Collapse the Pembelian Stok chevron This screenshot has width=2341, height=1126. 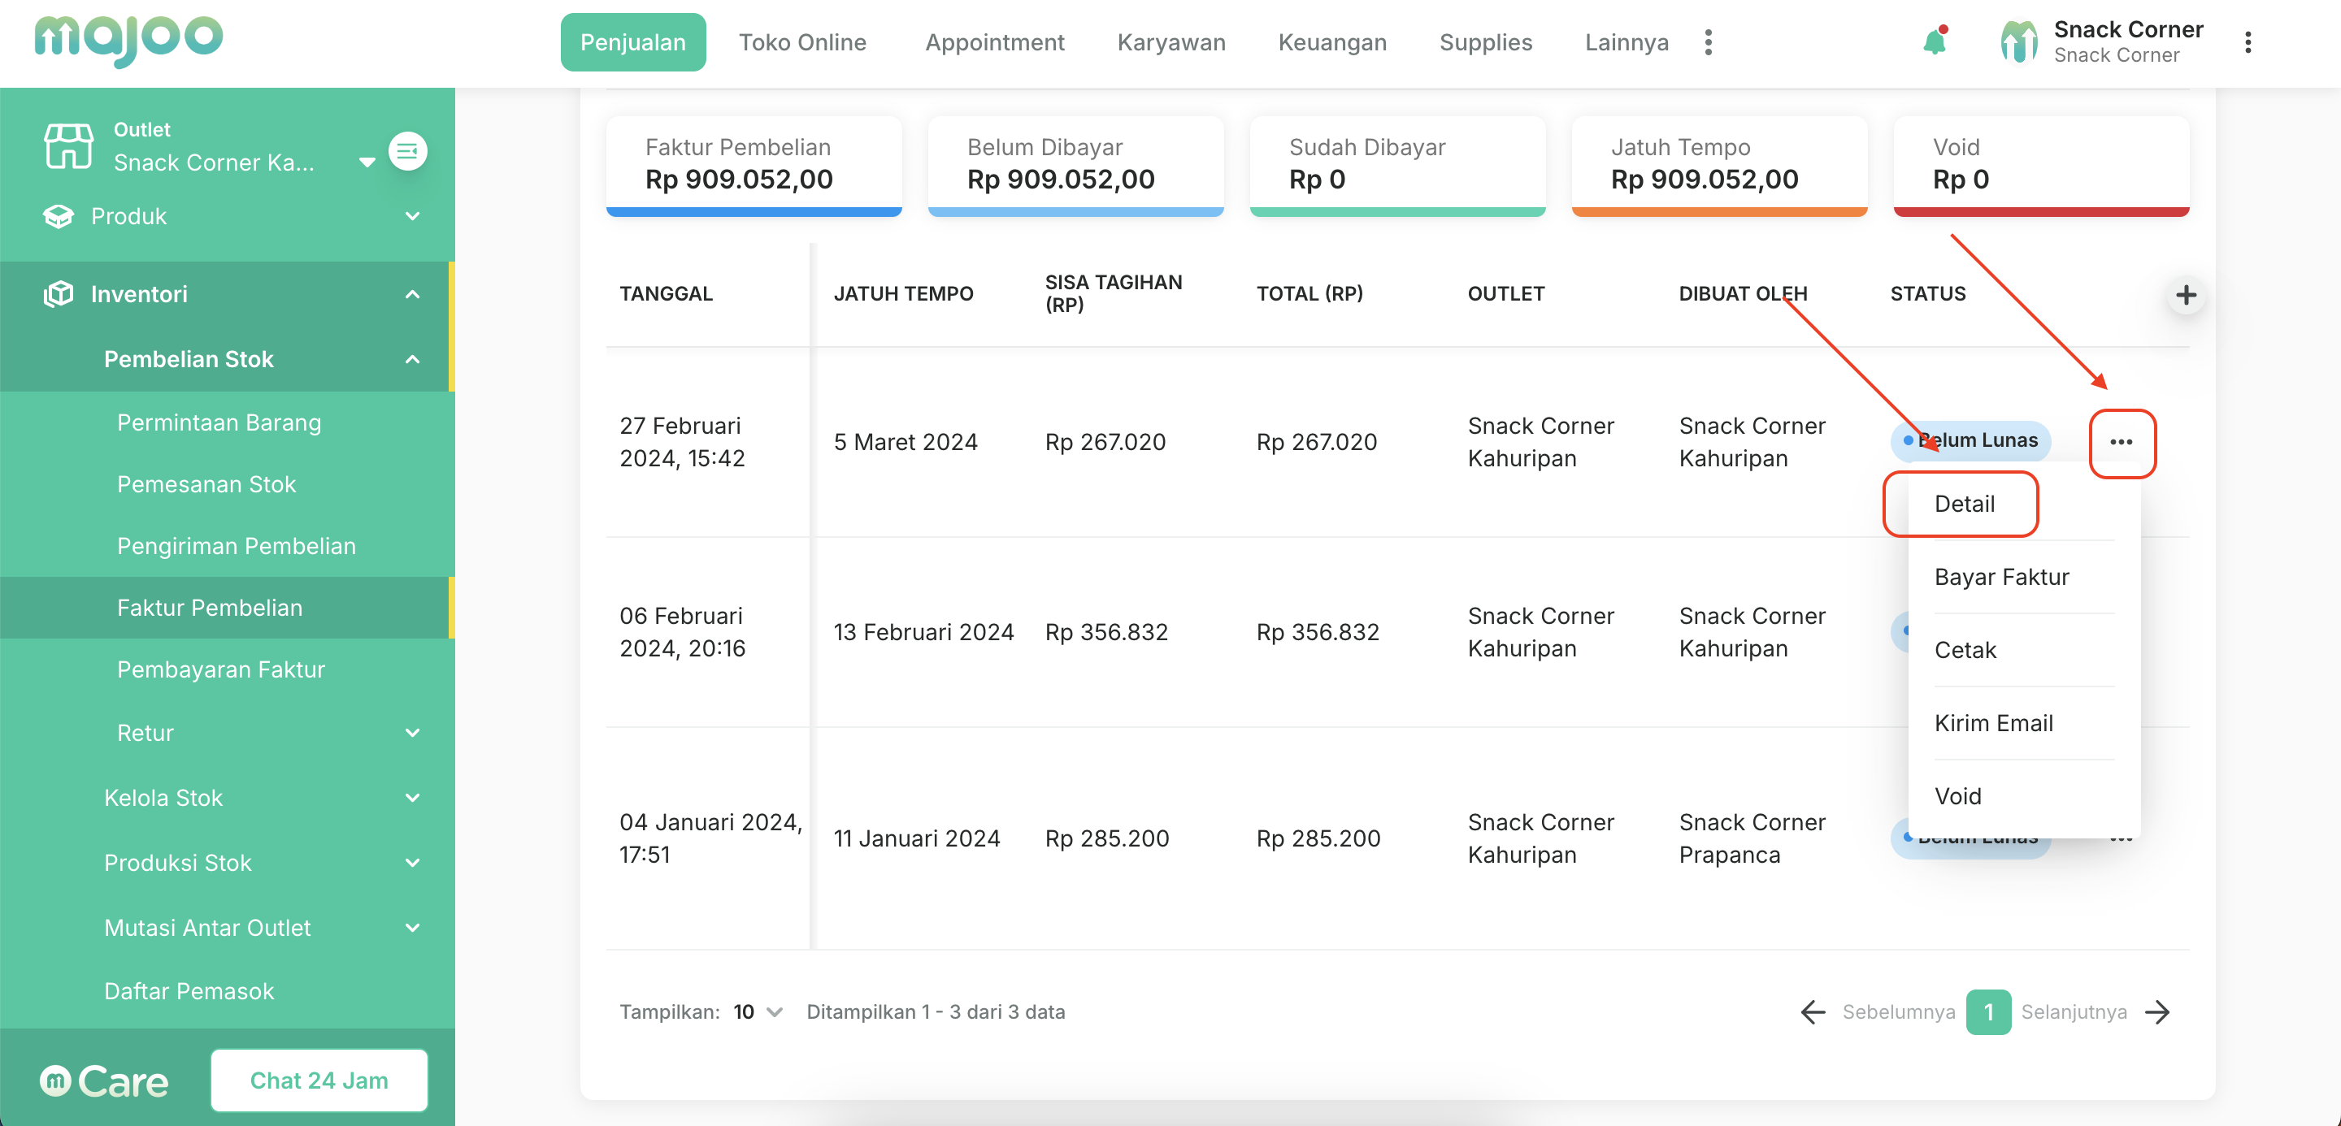(x=411, y=359)
